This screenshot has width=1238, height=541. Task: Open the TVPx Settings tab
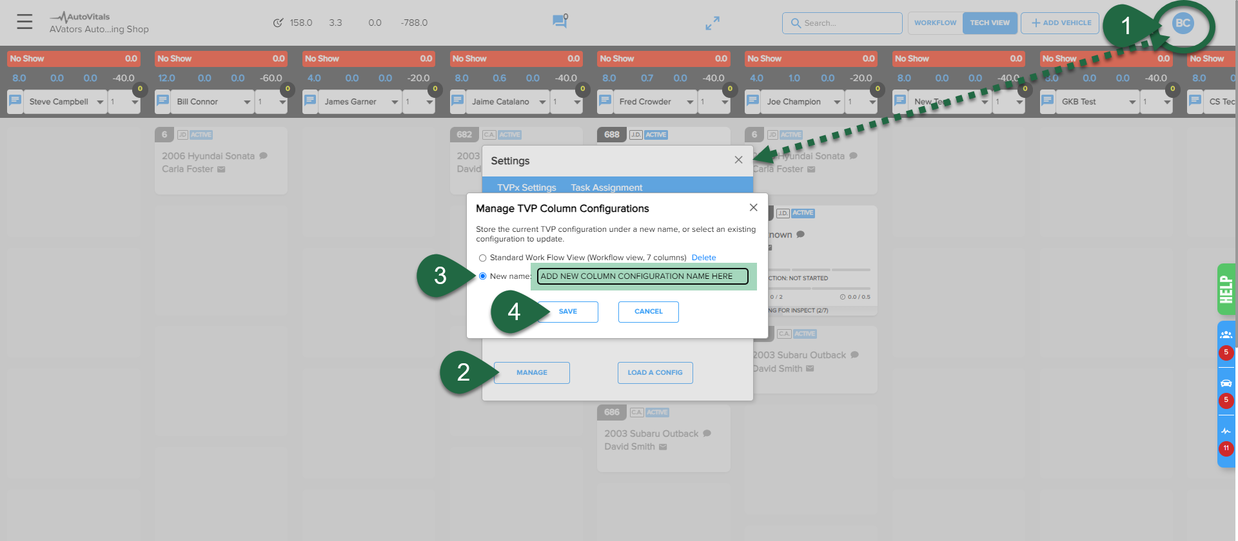click(526, 187)
